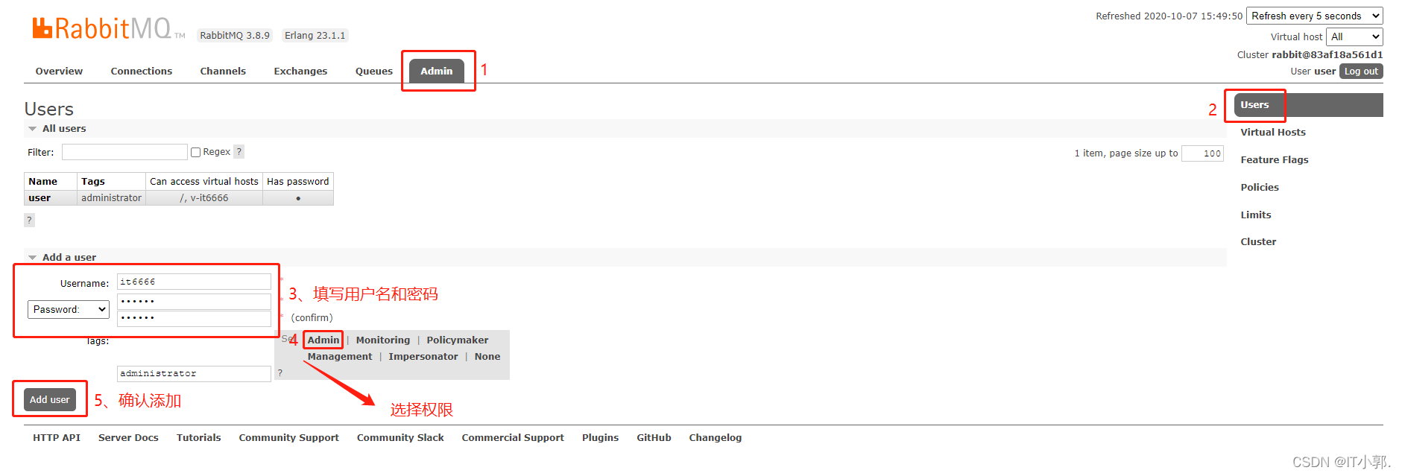This screenshot has height=476, width=1402.
Task: Click the Add user button
Action: tap(50, 400)
